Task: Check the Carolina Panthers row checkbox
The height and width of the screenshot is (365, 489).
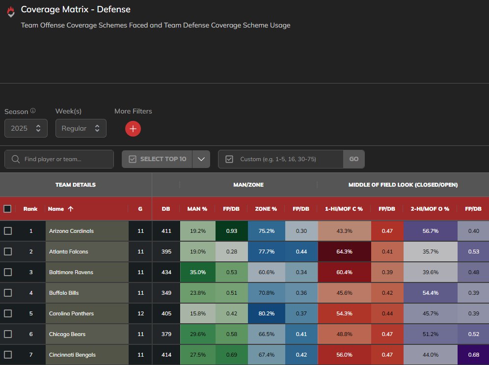Action: 8,313
